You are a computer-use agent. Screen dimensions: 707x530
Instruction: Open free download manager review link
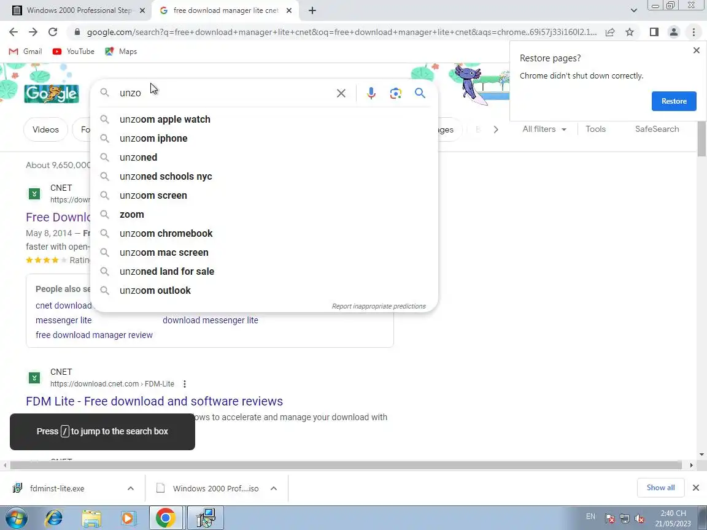pyautogui.click(x=95, y=335)
